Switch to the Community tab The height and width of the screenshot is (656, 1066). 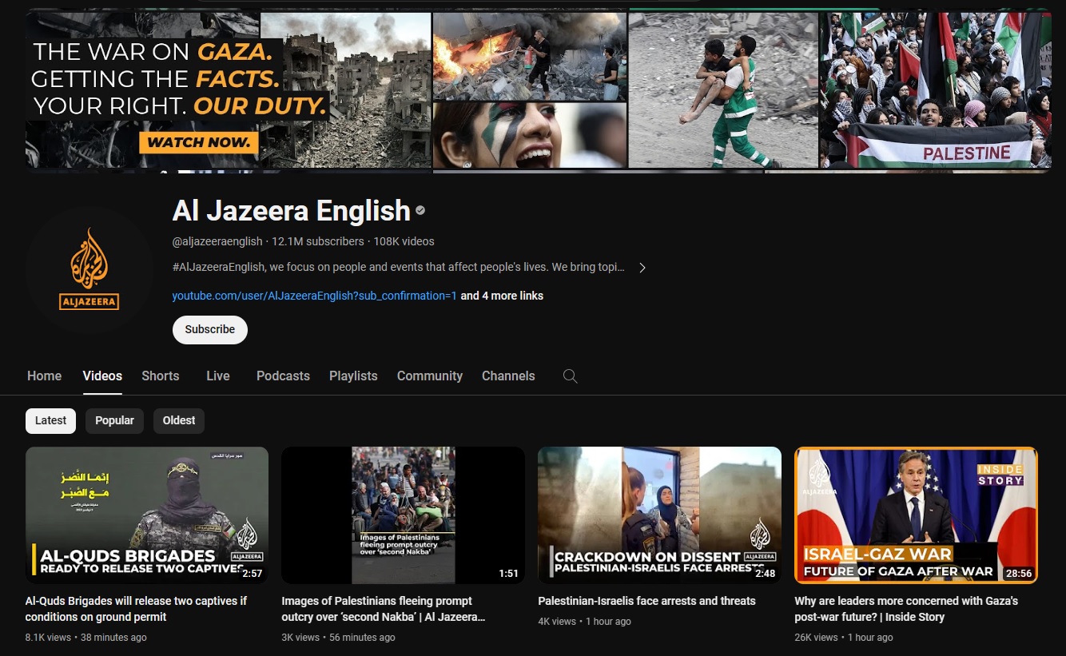tap(430, 376)
